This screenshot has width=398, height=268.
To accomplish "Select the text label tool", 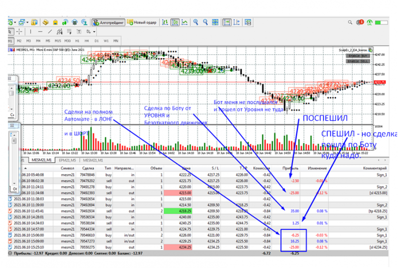I will click(79, 32).
